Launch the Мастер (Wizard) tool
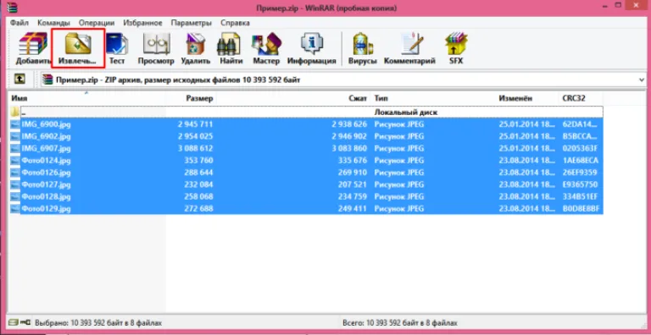The width and height of the screenshot is (651, 335). click(266, 49)
